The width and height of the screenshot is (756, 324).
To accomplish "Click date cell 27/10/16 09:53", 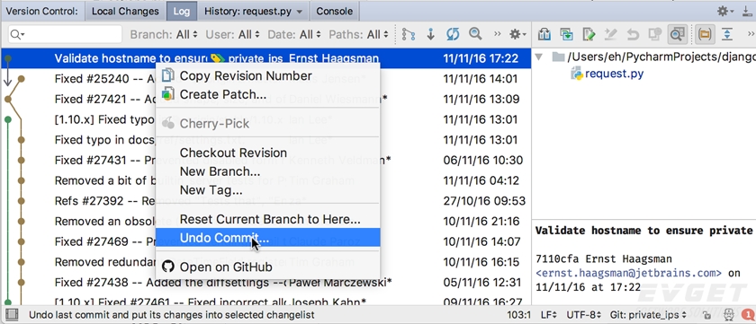I will (x=484, y=201).
